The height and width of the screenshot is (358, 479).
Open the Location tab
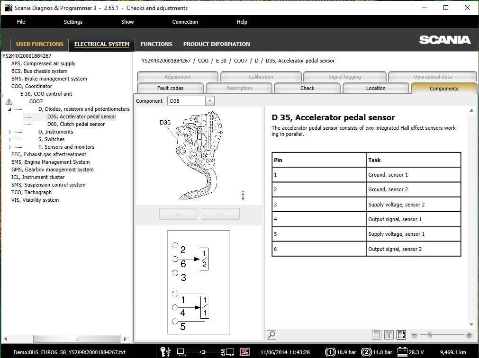[376, 88]
